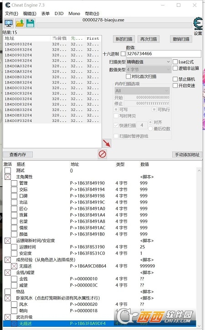Image resolution: width=205 pixels, height=330 pixels.
Task: Open the 扫描类型 dropdown
Action: point(149,62)
